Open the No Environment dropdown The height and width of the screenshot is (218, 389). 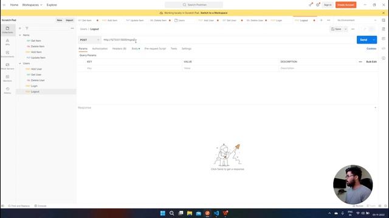(x=357, y=20)
